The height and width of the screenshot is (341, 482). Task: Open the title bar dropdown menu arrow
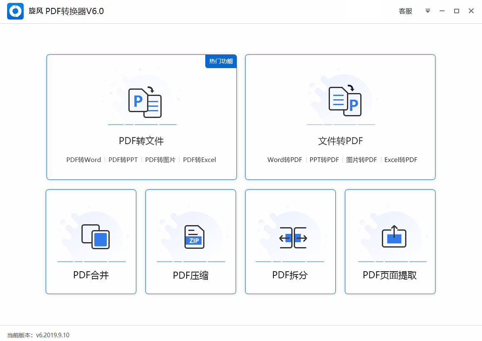pyautogui.click(x=428, y=11)
